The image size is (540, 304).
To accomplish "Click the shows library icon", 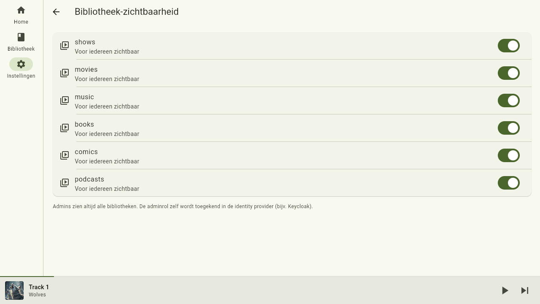I will click(x=65, y=46).
